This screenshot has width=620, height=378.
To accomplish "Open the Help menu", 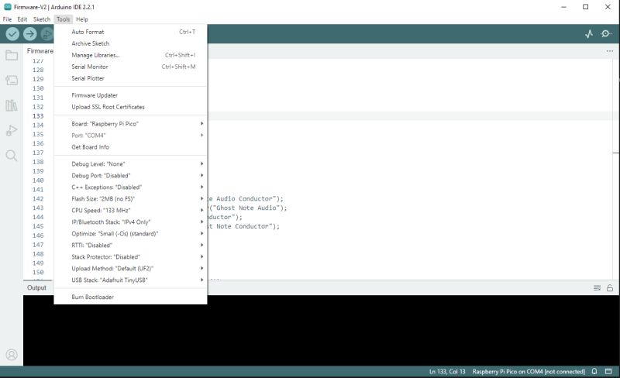I will click(x=82, y=19).
